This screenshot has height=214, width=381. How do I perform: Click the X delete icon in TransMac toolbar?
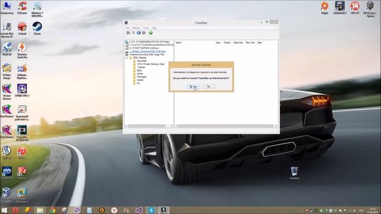[133, 33]
